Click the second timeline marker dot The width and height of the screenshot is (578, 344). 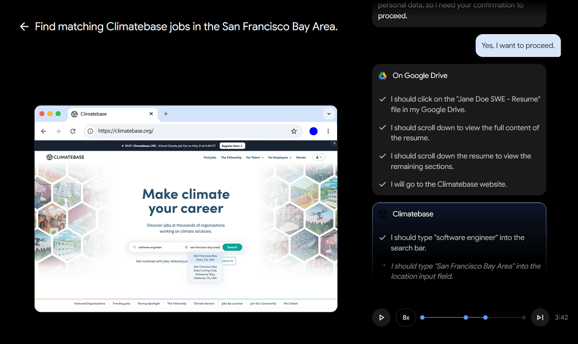click(466, 318)
